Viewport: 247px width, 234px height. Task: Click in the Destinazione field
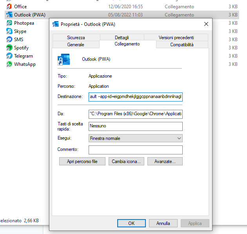136,97
